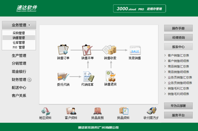Open the 销售退货 return boxes icon
The height and width of the screenshot is (131, 198).
[x=110, y=76]
